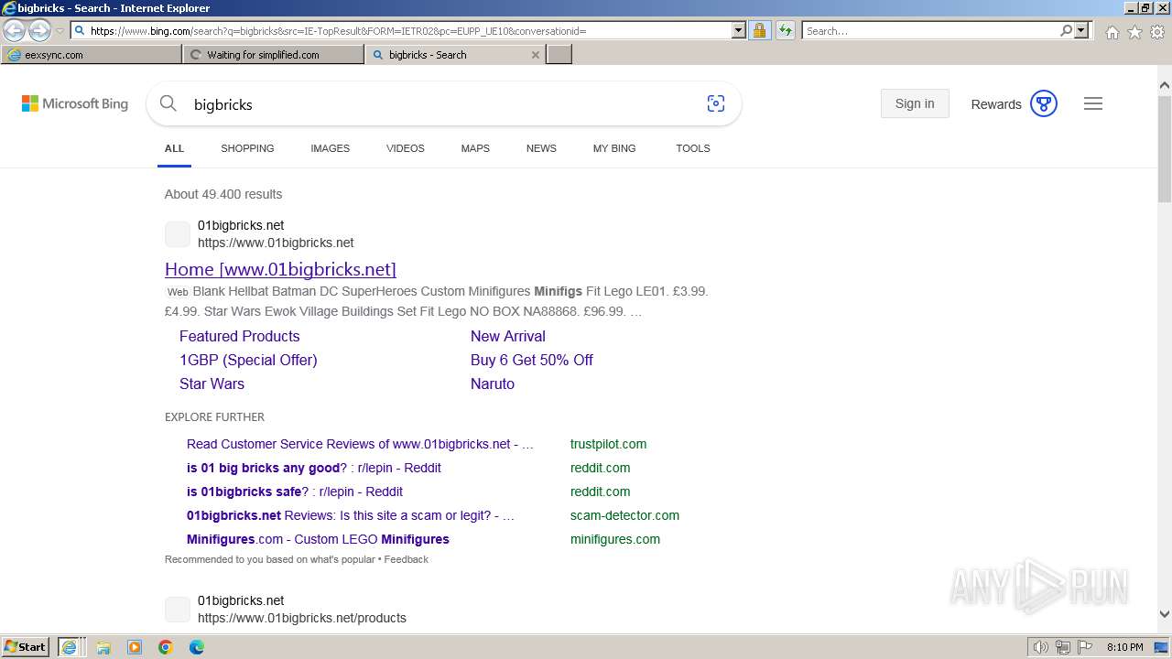Open the TOOLS filter menu
This screenshot has height=659, width=1172.
pyautogui.click(x=693, y=148)
